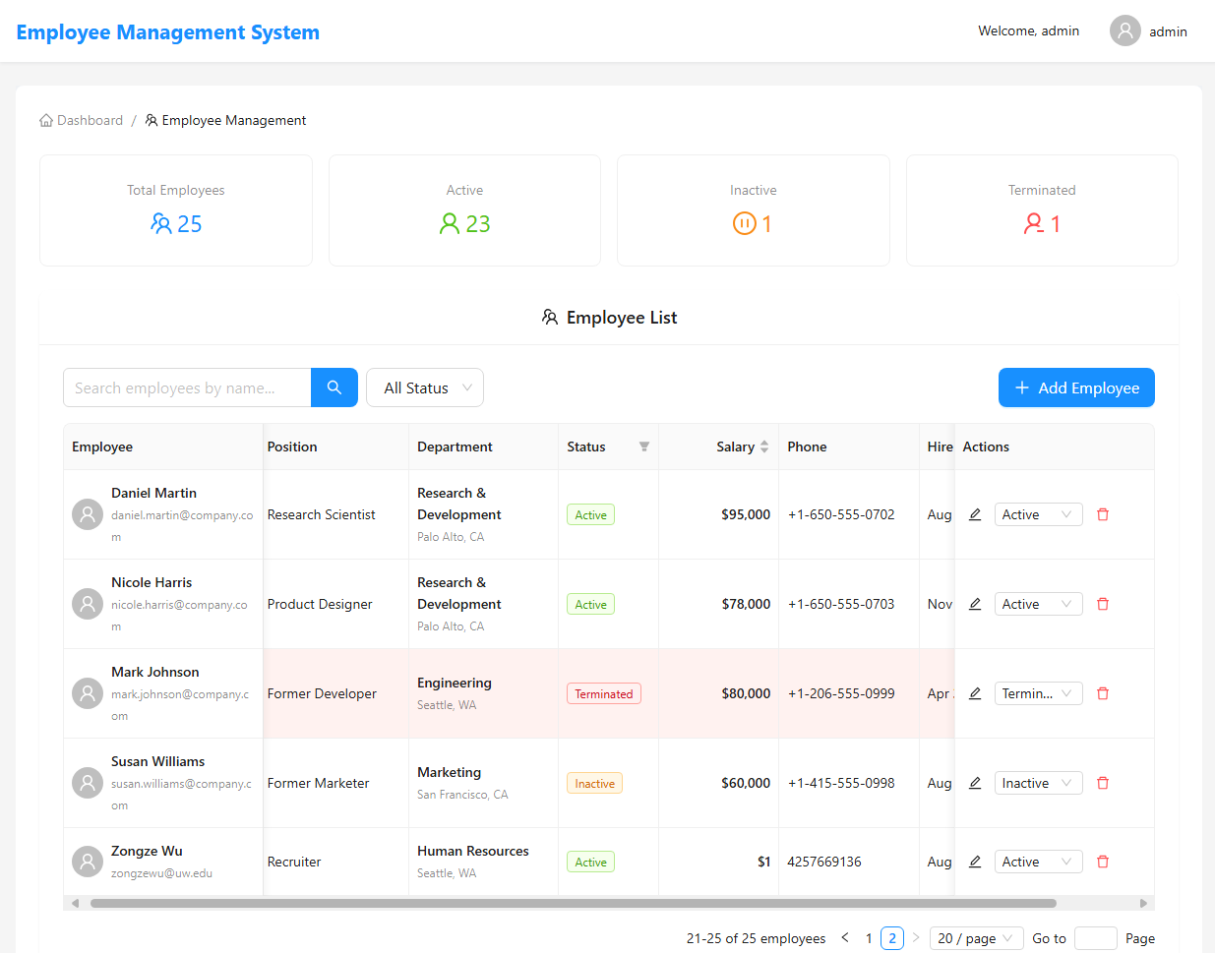Go to the previous page arrow
The width and height of the screenshot is (1215, 953).
pos(845,937)
